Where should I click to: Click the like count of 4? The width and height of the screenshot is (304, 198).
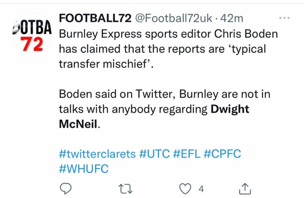[x=201, y=189]
